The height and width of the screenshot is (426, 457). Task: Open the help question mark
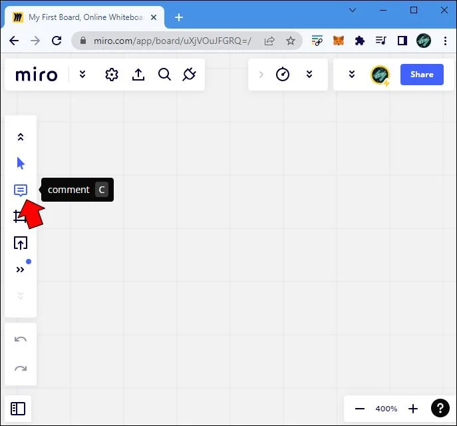coord(440,408)
